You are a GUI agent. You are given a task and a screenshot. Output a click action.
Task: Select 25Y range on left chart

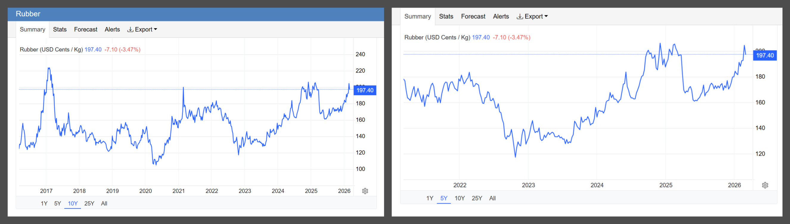(89, 203)
